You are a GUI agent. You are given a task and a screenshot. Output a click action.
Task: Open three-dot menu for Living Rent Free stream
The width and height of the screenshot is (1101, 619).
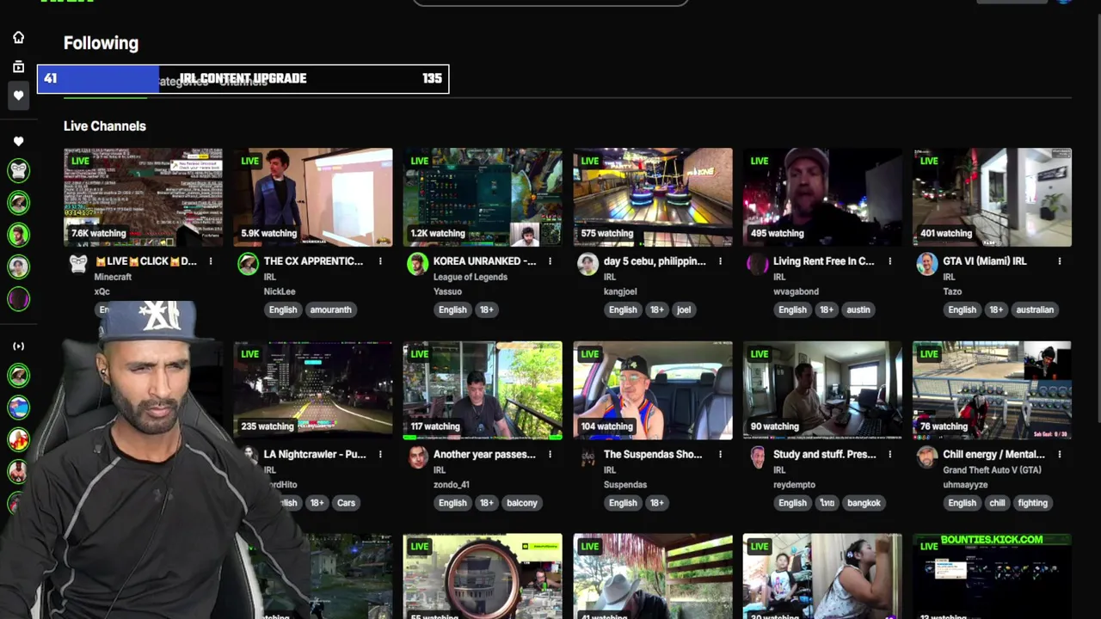tap(889, 261)
